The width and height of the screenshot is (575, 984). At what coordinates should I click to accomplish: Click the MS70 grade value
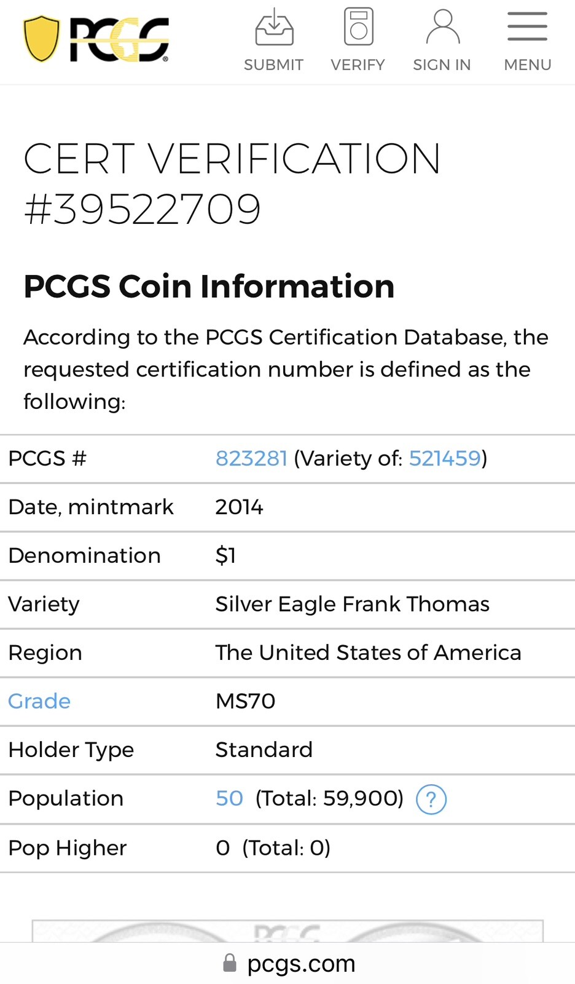[x=245, y=701]
